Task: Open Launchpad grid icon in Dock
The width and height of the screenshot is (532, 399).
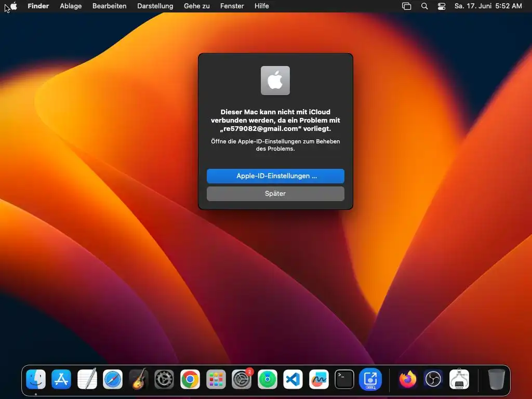Action: click(216, 379)
